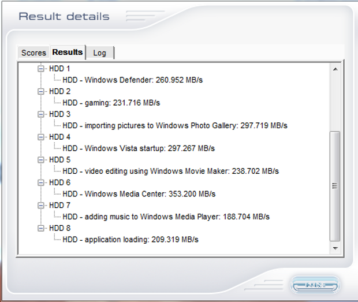This screenshot has height=302, width=358.
Task: Toggle the HDD 5 expander box
Action: point(41,160)
